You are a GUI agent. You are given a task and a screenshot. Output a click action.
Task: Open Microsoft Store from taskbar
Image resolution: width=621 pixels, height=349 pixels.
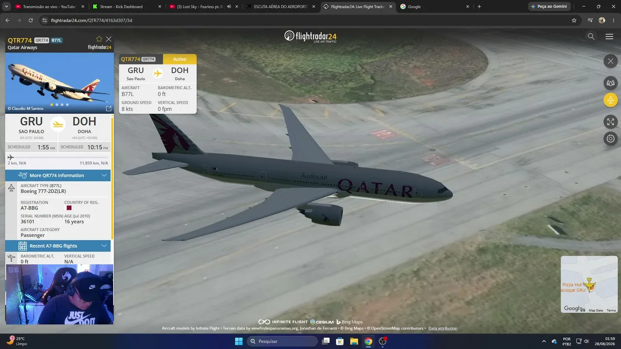click(x=340, y=341)
